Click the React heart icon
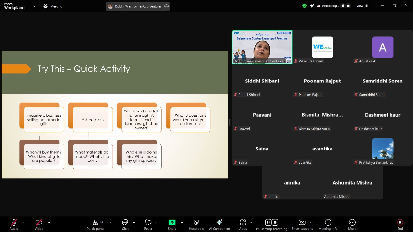This screenshot has width=413, height=232. [148, 223]
